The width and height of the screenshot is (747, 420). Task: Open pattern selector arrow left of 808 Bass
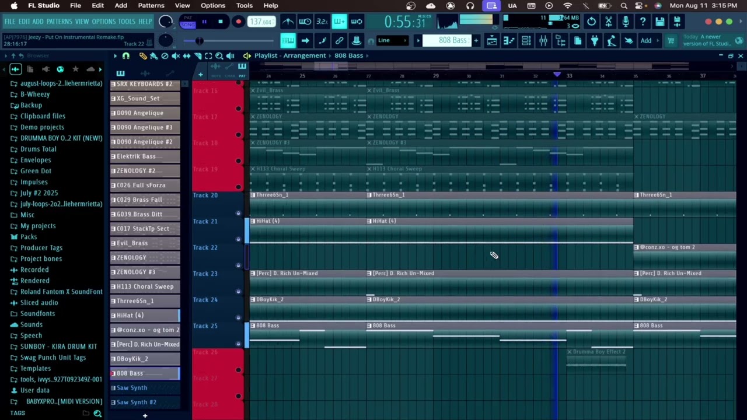click(418, 41)
